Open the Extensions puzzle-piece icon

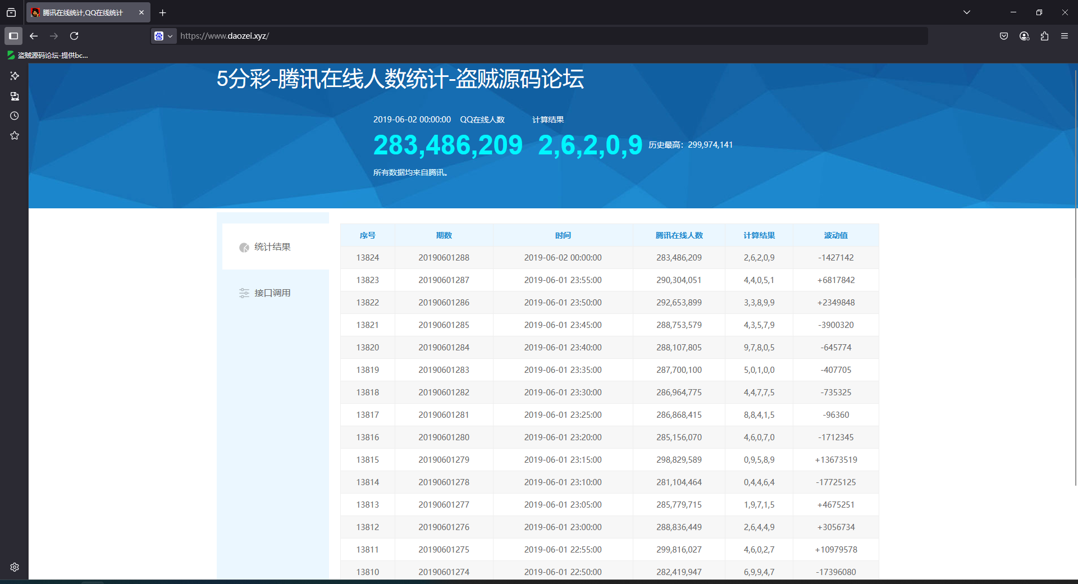click(1044, 36)
